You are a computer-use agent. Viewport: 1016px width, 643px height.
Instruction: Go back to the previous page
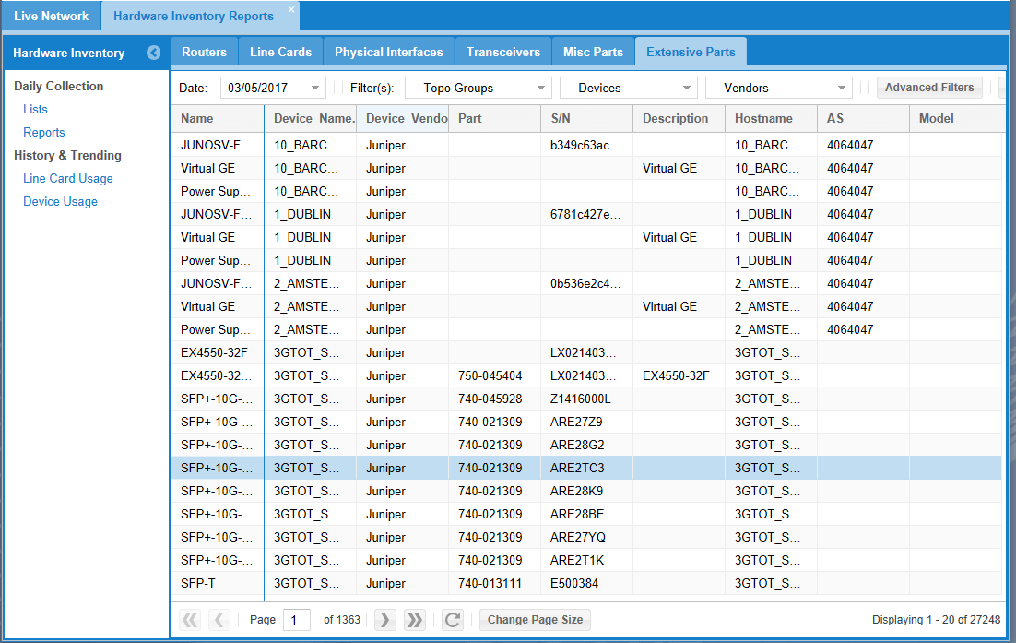[x=219, y=619]
